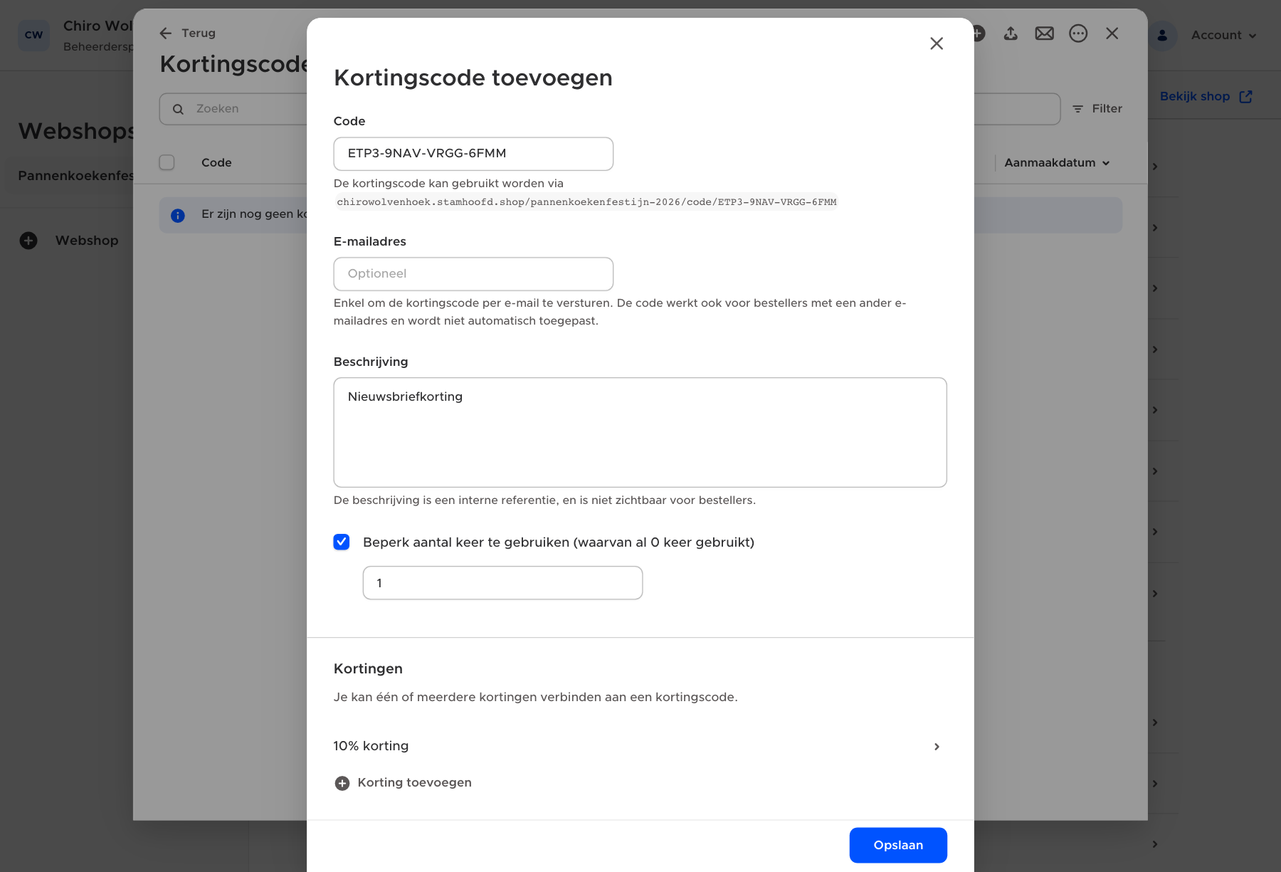Click the info icon in the notice
1281x872 pixels.
178,215
